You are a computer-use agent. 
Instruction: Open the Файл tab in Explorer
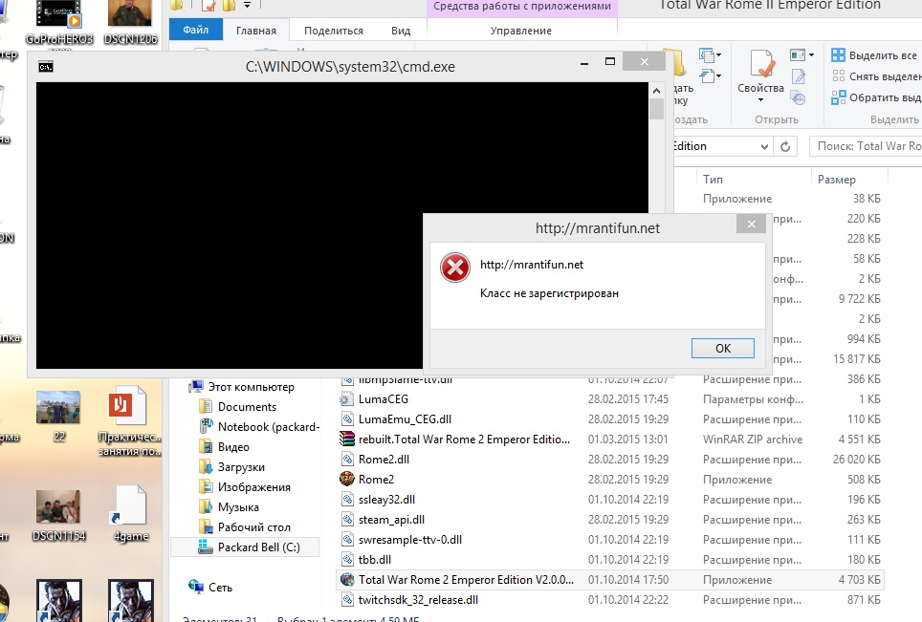196,30
